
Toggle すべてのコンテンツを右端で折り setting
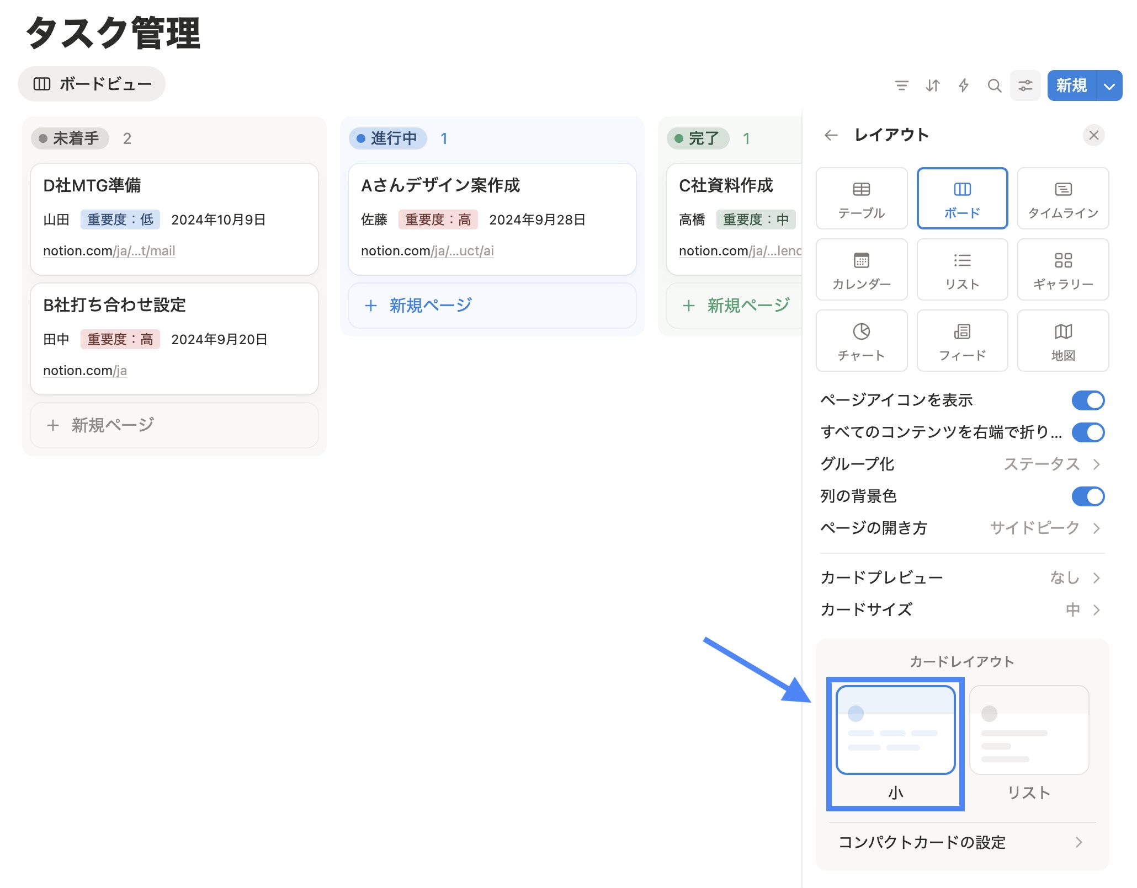(1088, 432)
